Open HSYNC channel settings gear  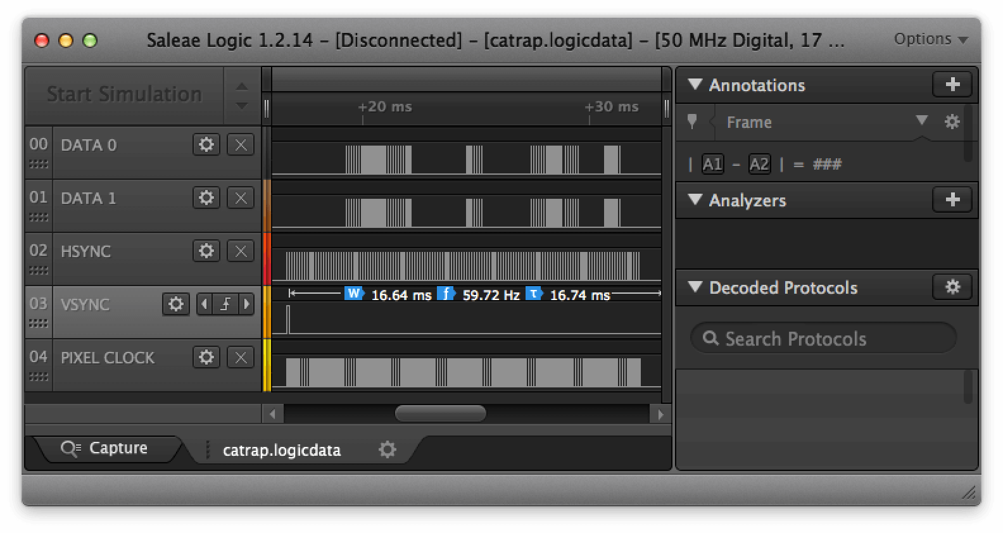pos(206,251)
